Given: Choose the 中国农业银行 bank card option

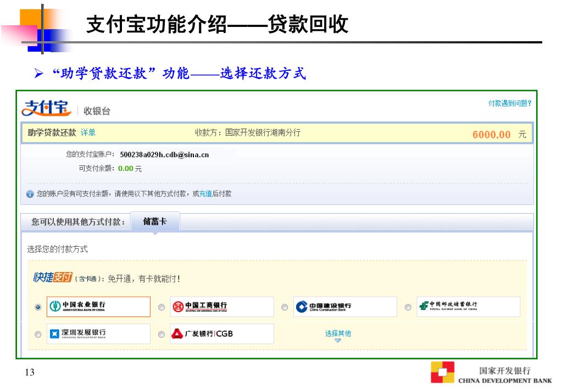Looking at the screenshot, I should pyautogui.click(x=98, y=307).
